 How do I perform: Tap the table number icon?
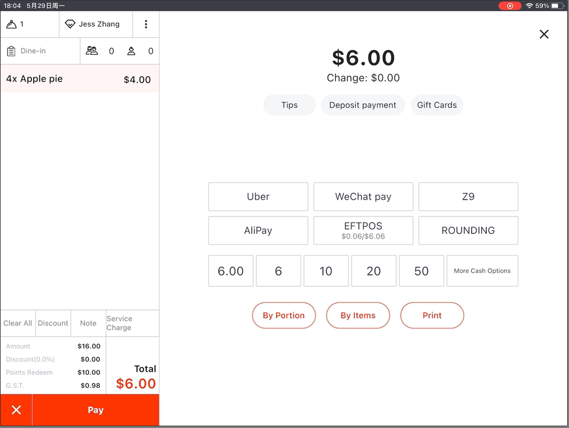pyautogui.click(x=12, y=24)
